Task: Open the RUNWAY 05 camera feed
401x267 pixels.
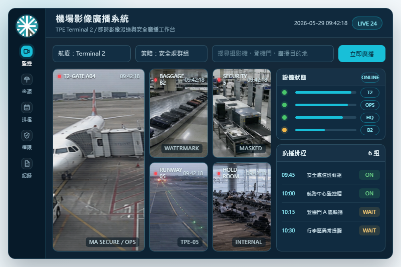Action: 178,207
